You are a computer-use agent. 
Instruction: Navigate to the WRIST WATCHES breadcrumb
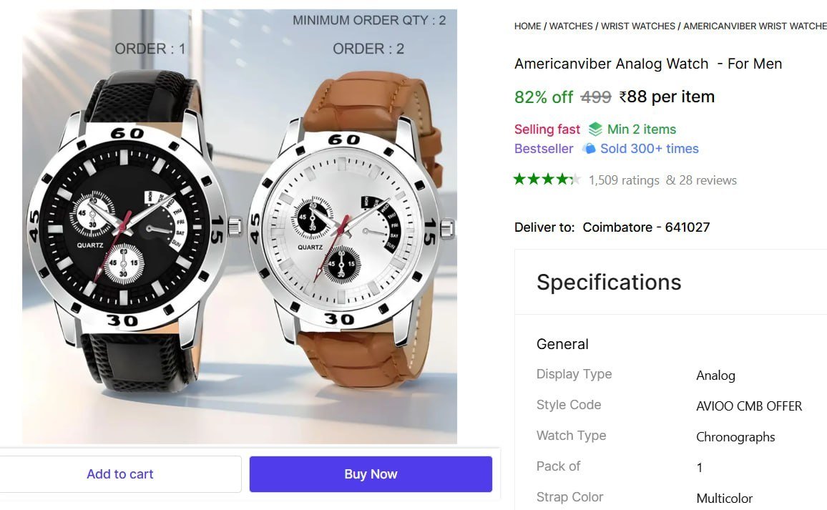click(637, 26)
